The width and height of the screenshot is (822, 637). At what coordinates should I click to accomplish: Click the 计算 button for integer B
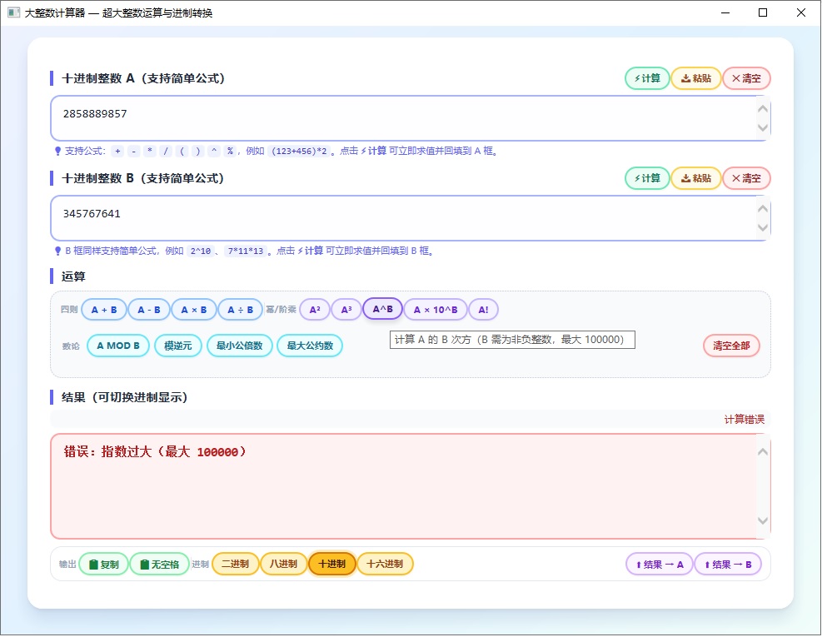tap(647, 178)
